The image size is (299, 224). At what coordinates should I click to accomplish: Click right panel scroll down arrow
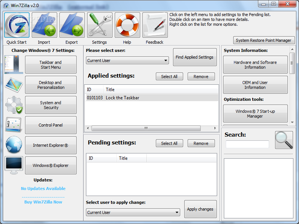click(292, 122)
